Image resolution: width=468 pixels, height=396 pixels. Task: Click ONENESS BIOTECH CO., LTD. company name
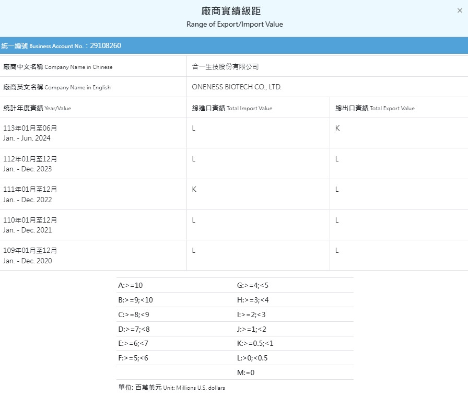pyautogui.click(x=237, y=87)
